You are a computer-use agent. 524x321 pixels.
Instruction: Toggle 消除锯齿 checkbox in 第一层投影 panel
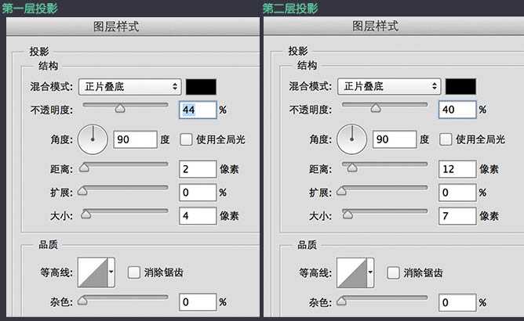coord(133,272)
